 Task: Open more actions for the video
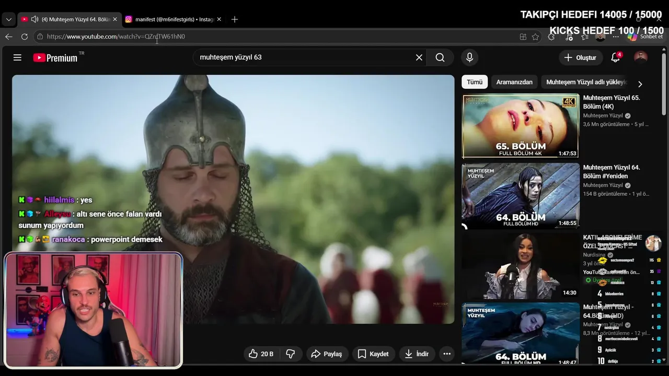(447, 354)
